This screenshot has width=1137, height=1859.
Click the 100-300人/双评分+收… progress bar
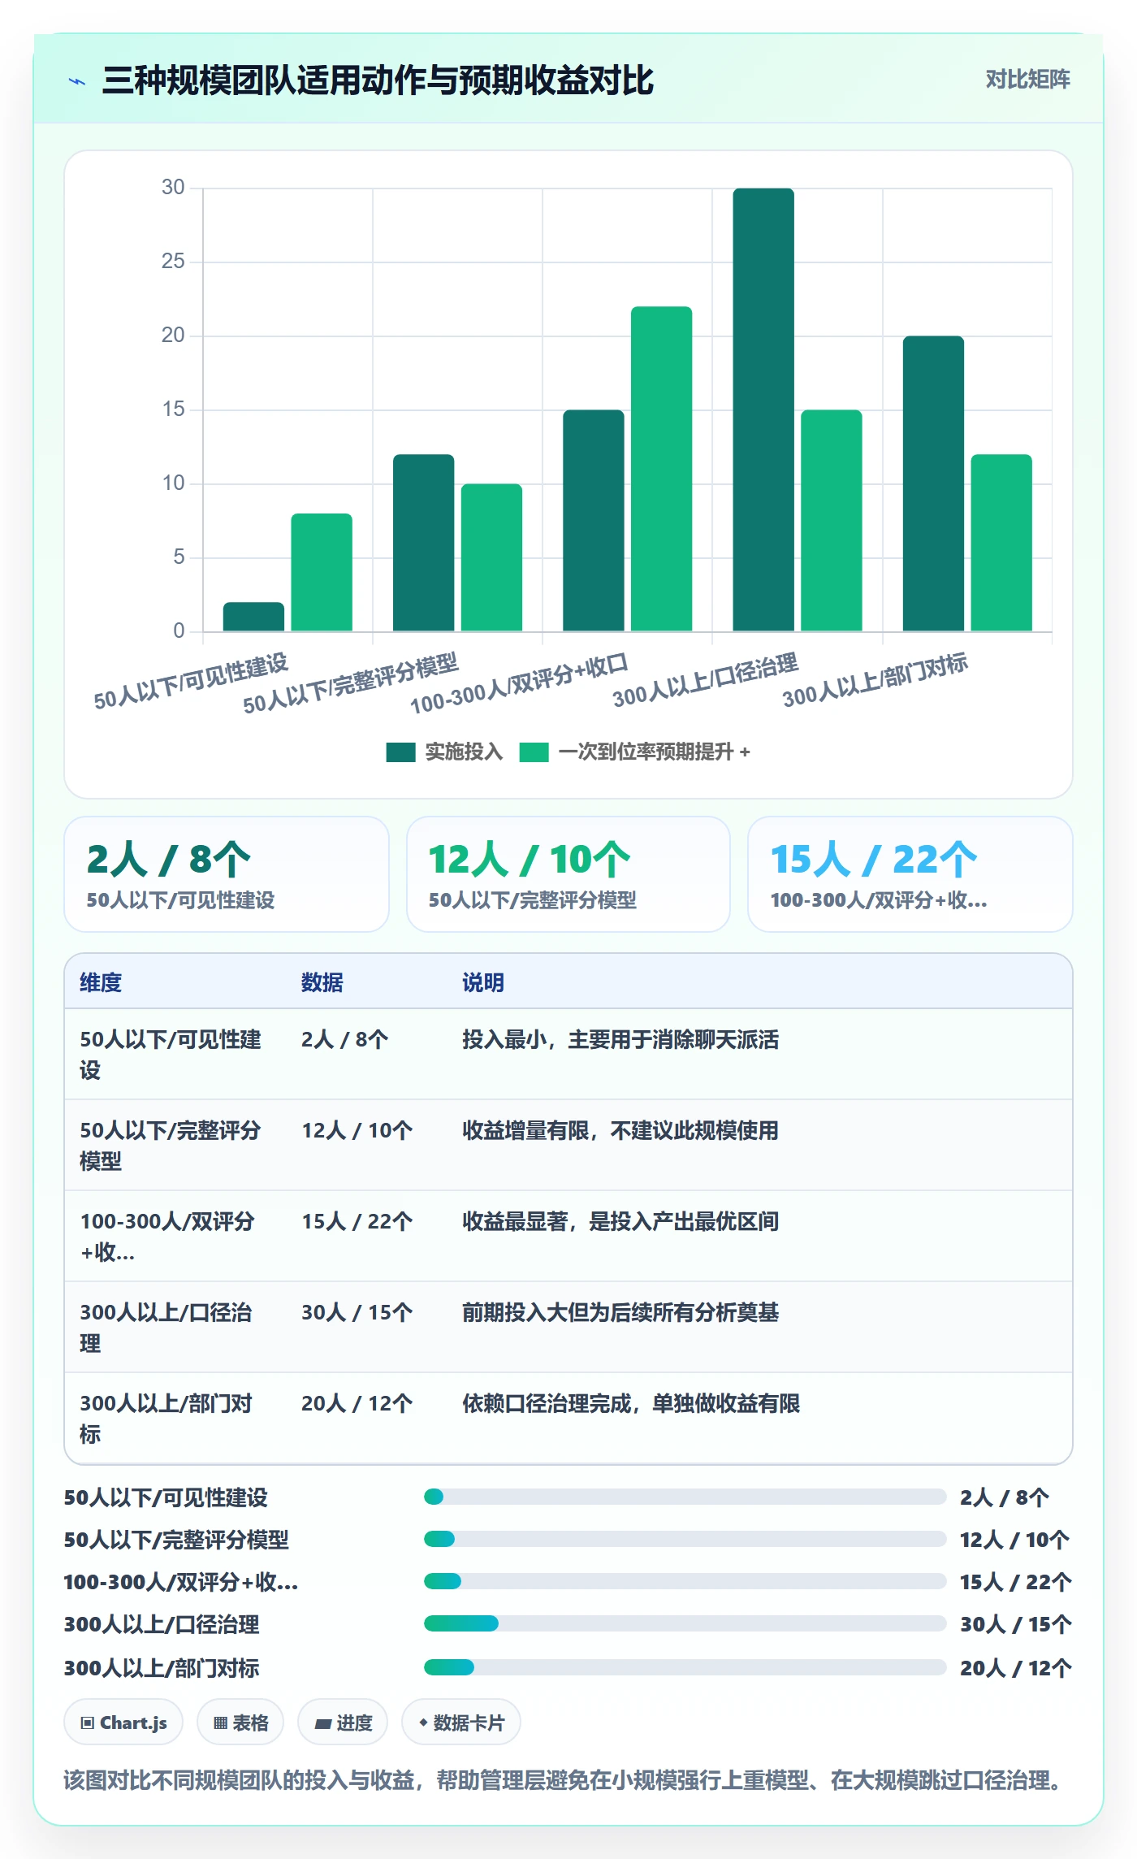pyautogui.click(x=685, y=1581)
